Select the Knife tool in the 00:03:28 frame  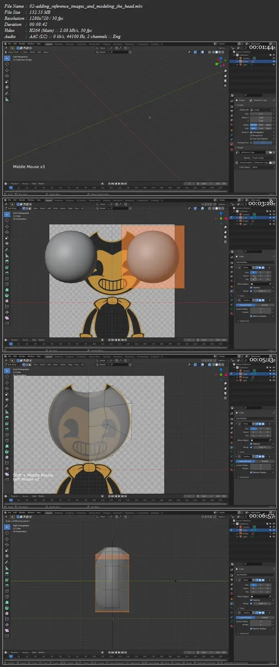pyautogui.click(x=7, y=284)
